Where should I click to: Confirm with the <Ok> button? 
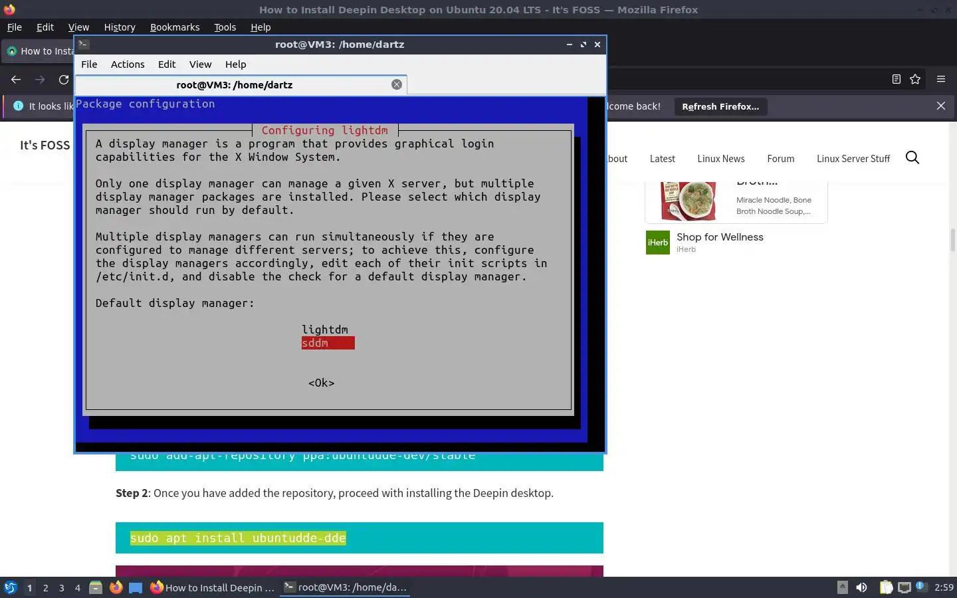tap(322, 383)
